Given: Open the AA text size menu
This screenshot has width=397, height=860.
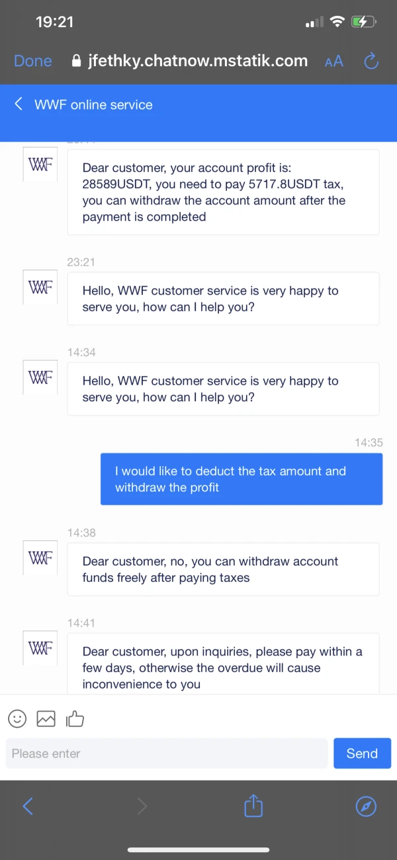Looking at the screenshot, I should click(334, 62).
